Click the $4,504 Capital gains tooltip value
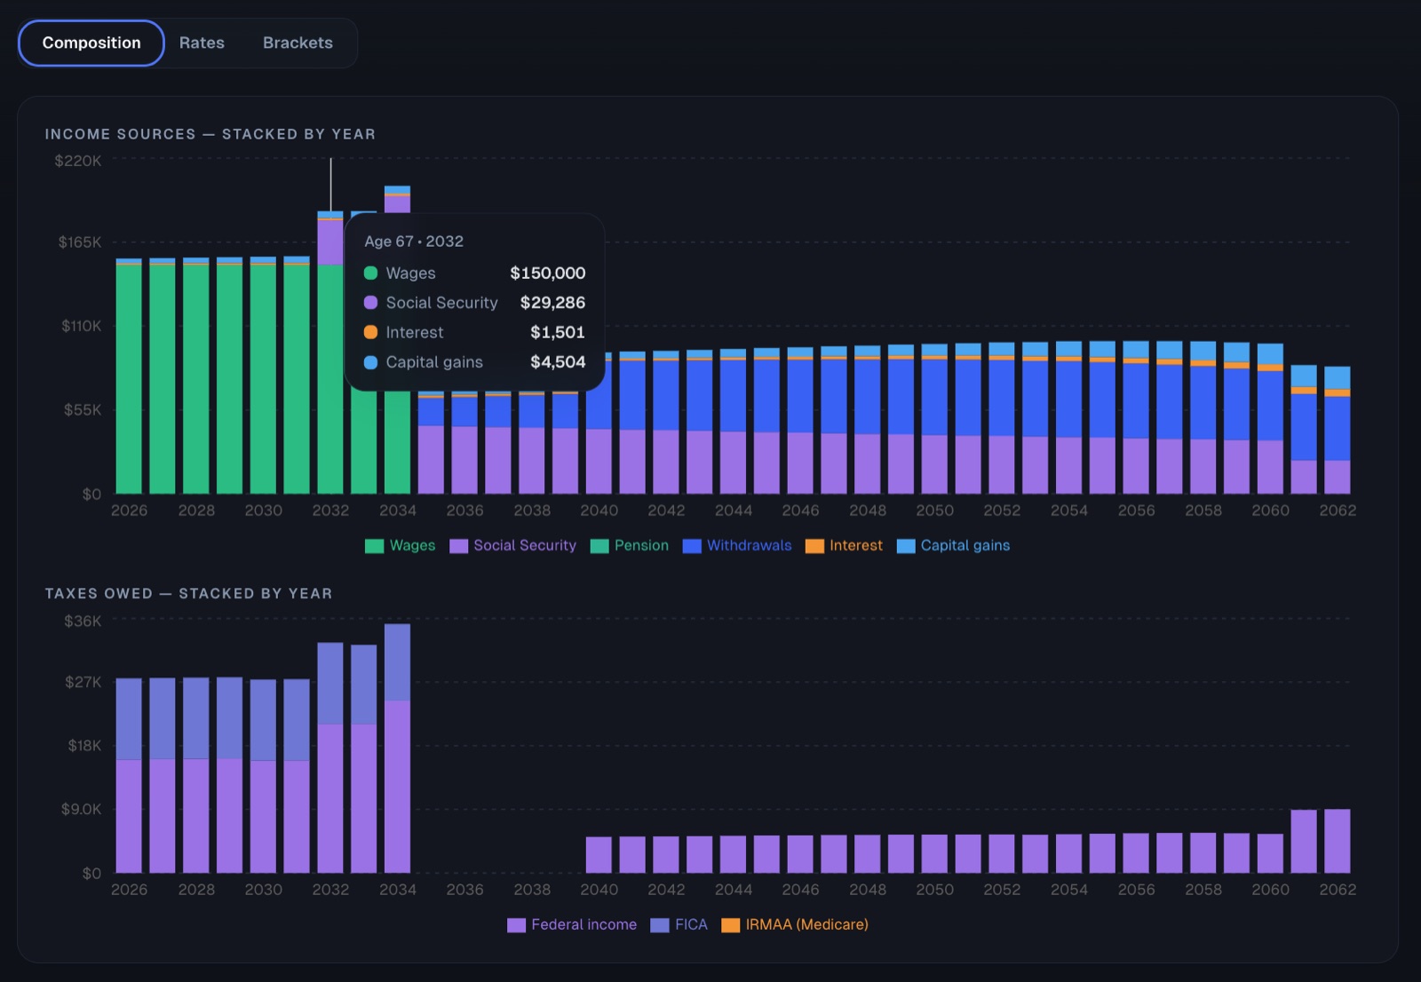Image resolution: width=1421 pixels, height=982 pixels. coord(558,362)
